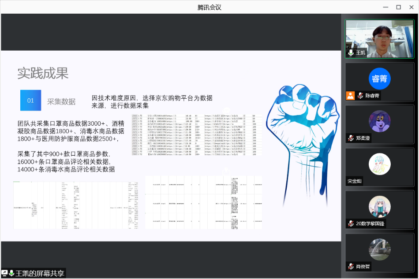The image size is (419, 279).
Task: Select 20数学黎国锋's anime avatar
Action: click(x=379, y=207)
